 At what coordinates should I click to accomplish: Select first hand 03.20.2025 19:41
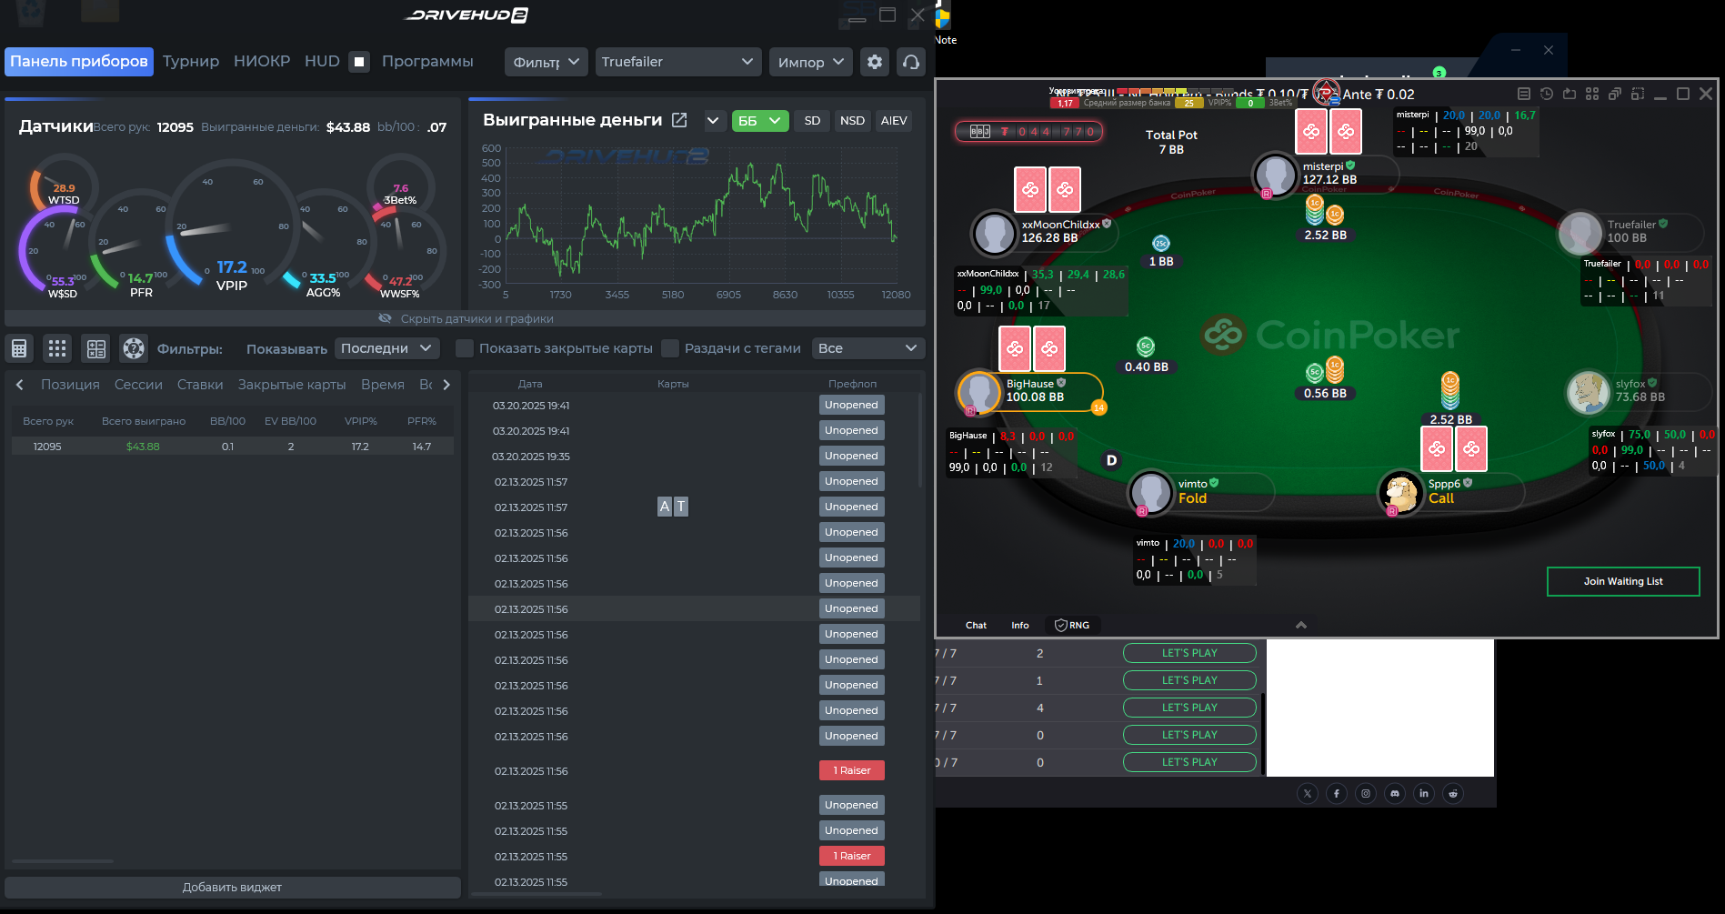click(694, 406)
